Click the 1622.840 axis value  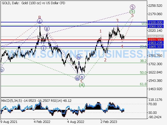pyautogui.click(x=155, y=72)
